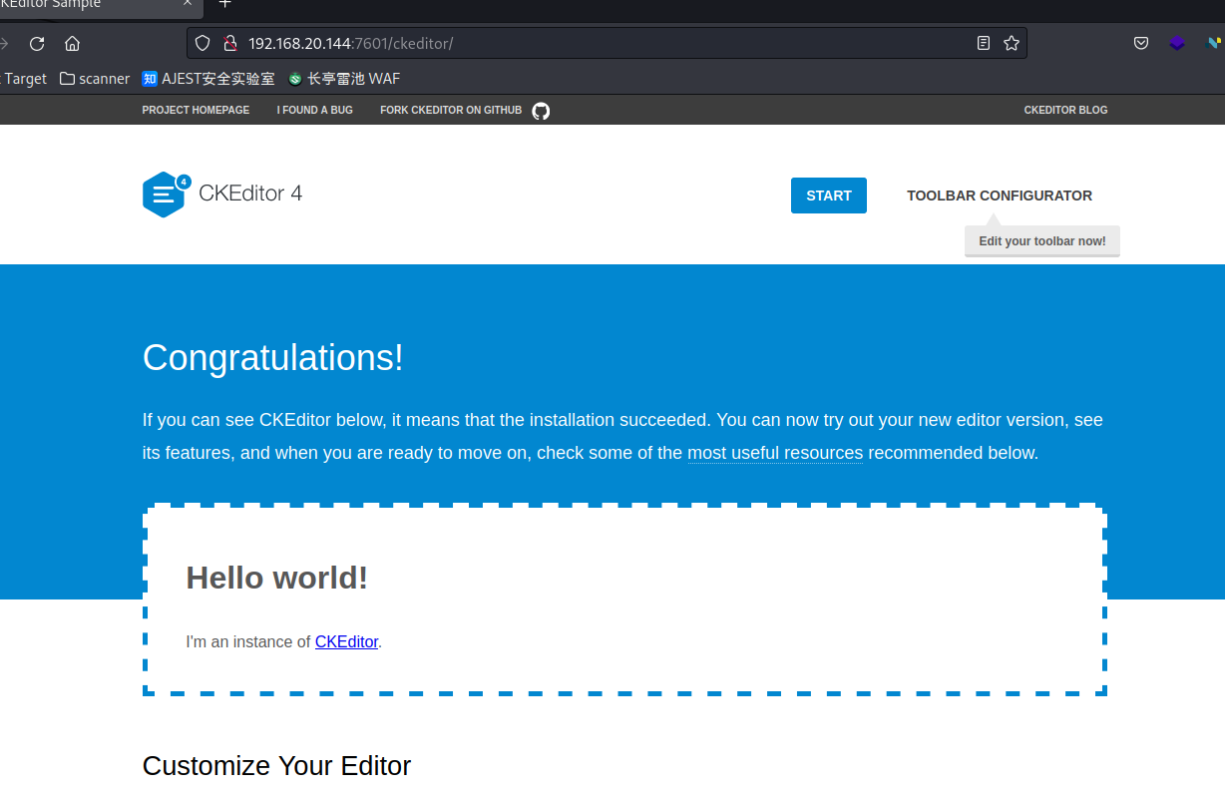Open the Pocket save icon
1225x797 pixels.
[x=1141, y=44]
